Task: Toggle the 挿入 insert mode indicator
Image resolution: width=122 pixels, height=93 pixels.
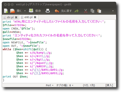Action: (x=109, y=85)
